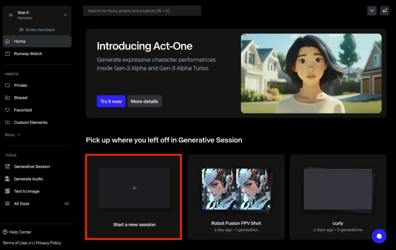This screenshot has height=250, width=396.
Task: Focus the search tools and assets field
Action: pos(142,11)
